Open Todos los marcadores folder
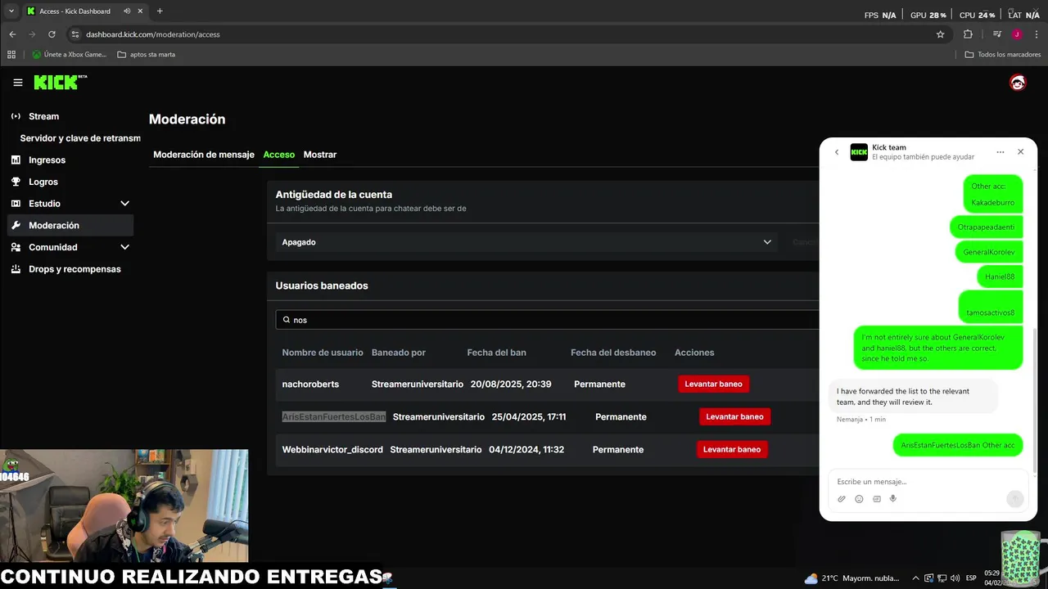 point(1003,55)
